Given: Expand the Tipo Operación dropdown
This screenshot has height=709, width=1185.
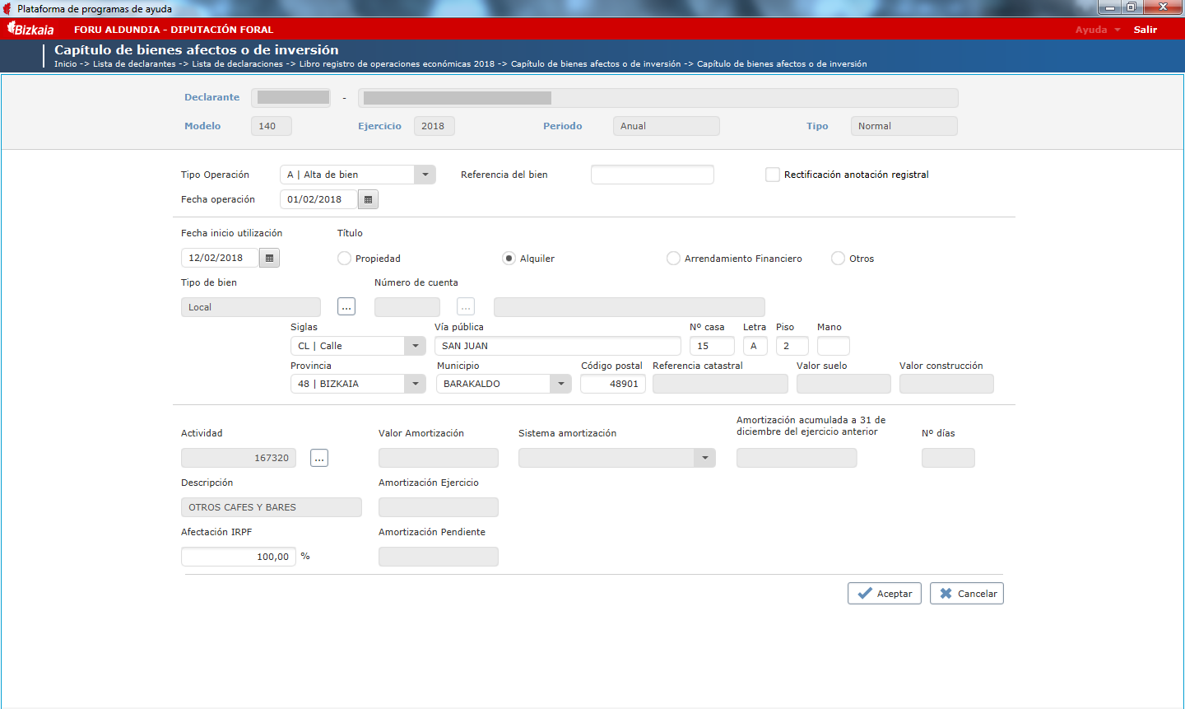Looking at the screenshot, I should pos(425,175).
